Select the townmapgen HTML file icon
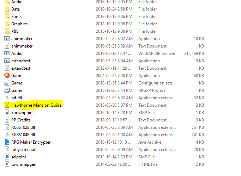 point(7,164)
